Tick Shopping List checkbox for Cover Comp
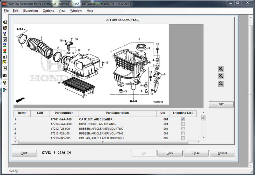This screenshot has width=255, height=175. [183, 124]
